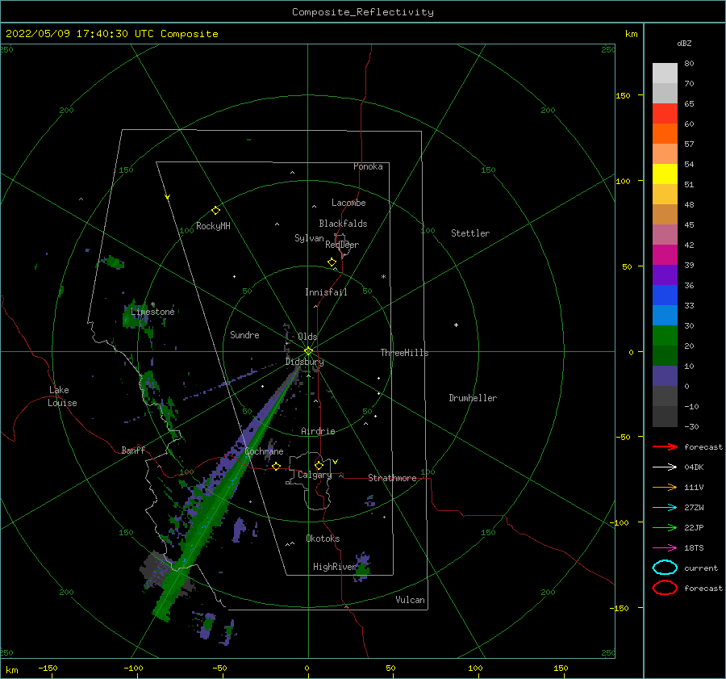Click the cyan 27ZW arrow legend icon
The height and width of the screenshot is (679, 726).
point(665,508)
